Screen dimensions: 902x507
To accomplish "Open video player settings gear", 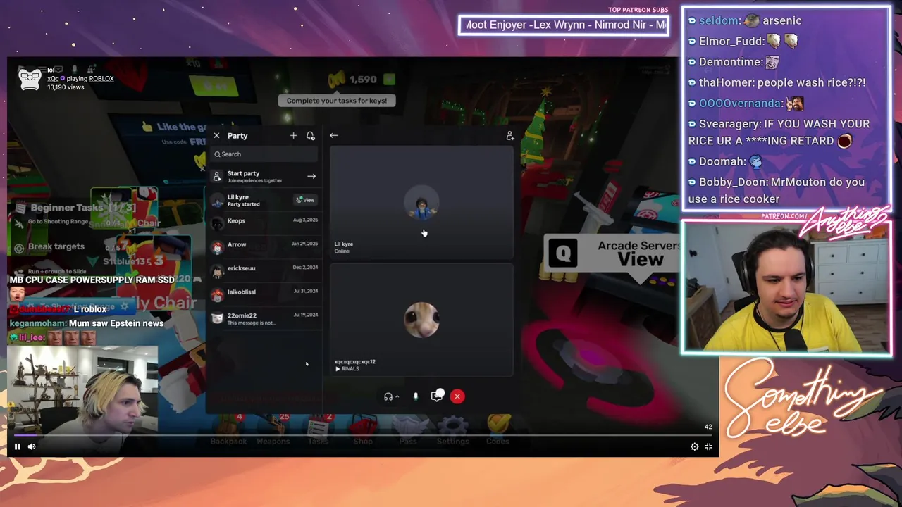I will coord(694,446).
